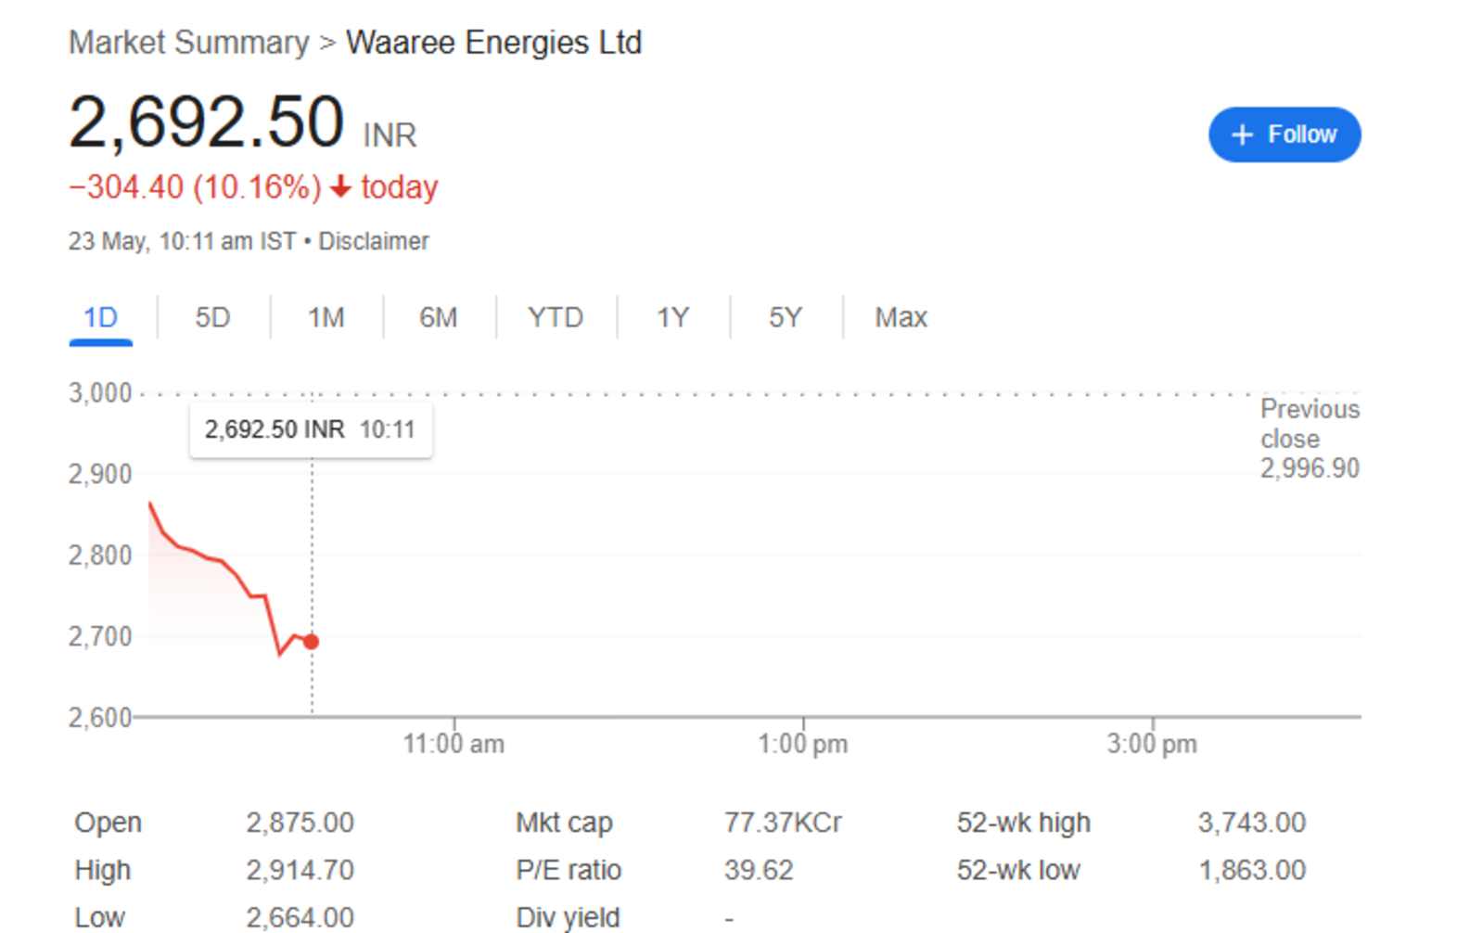Click the active 1D tab
Screen dimensions: 1457x933
tap(101, 317)
